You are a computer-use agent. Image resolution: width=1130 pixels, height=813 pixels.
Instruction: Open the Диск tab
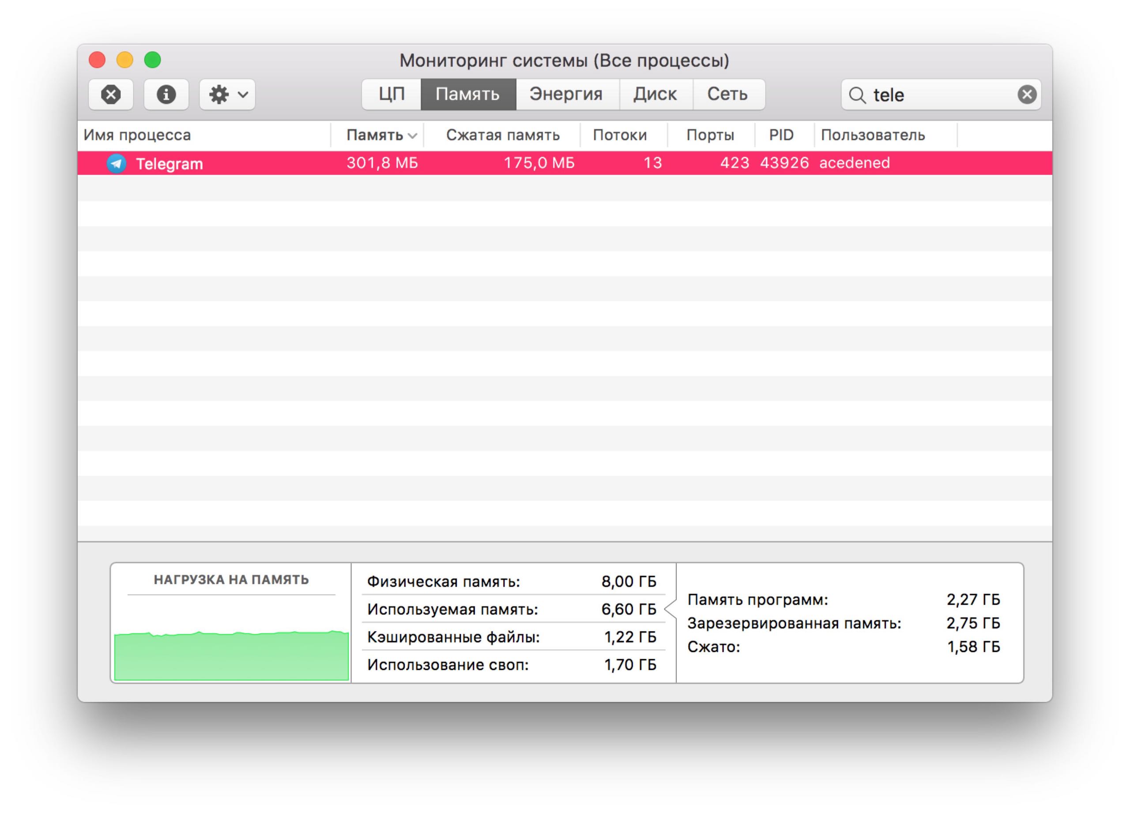click(x=655, y=94)
